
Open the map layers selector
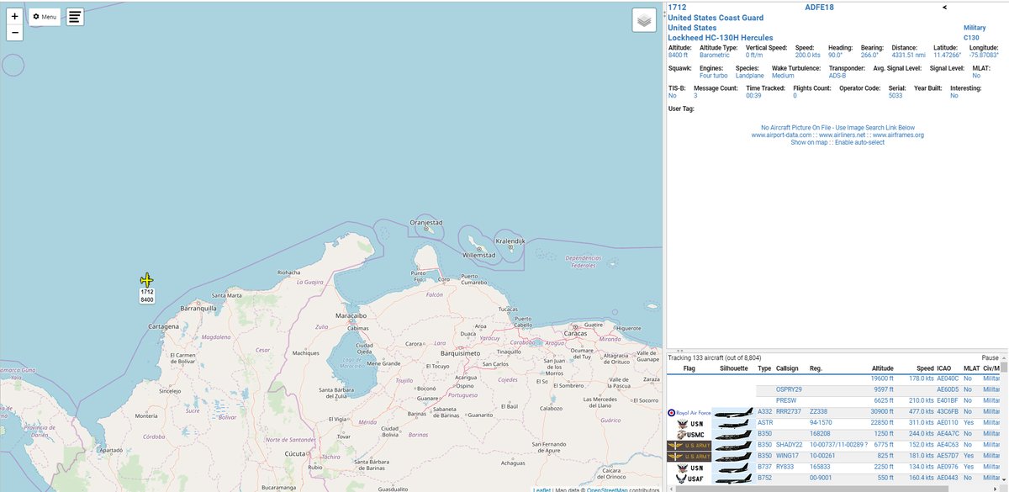click(x=644, y=20)
